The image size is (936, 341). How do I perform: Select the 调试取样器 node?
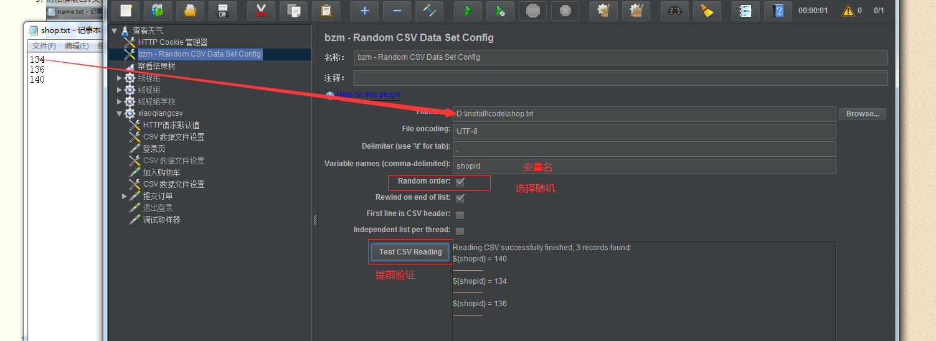(161, 220)
